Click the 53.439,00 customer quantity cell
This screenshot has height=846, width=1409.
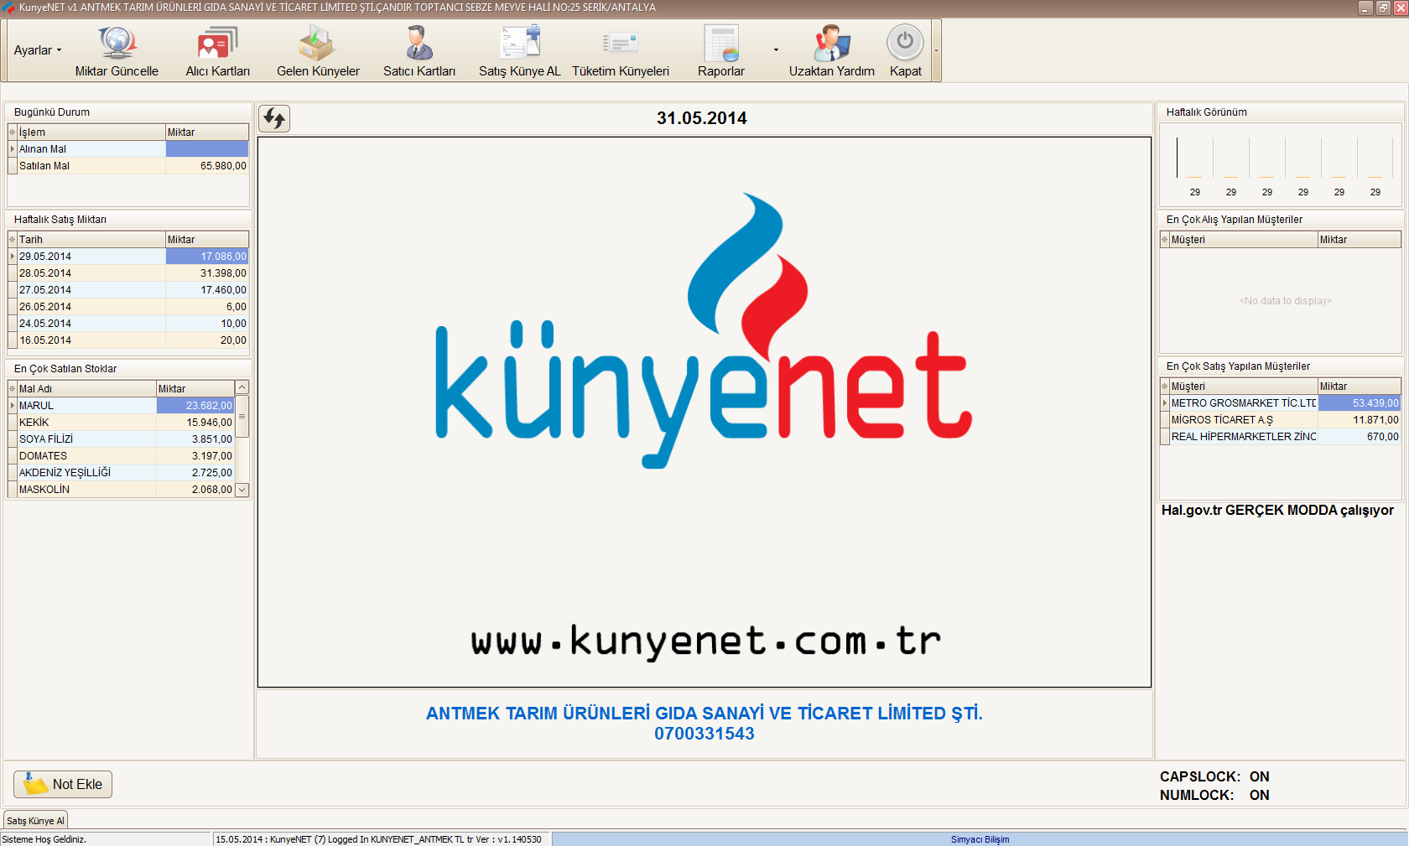pyautogui.click(x=1360, y=403)
